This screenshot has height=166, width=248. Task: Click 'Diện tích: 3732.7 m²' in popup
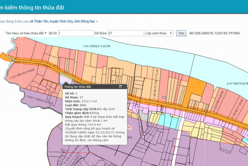click(81, 101)
